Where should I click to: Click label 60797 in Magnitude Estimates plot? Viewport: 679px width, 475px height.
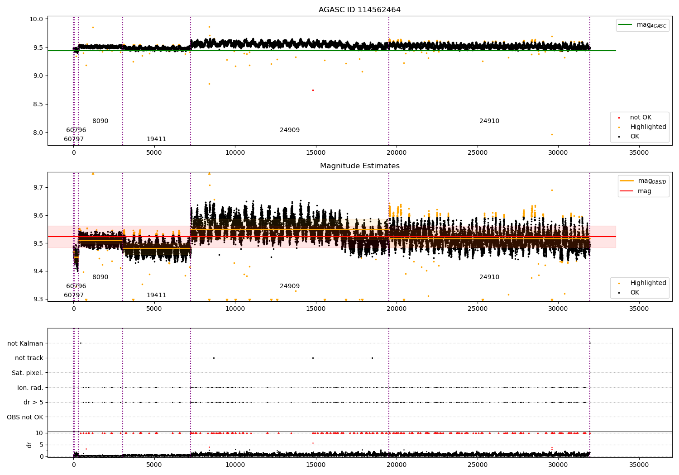point(74,295)
